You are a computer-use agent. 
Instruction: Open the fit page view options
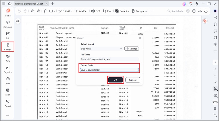pos(215,95)
